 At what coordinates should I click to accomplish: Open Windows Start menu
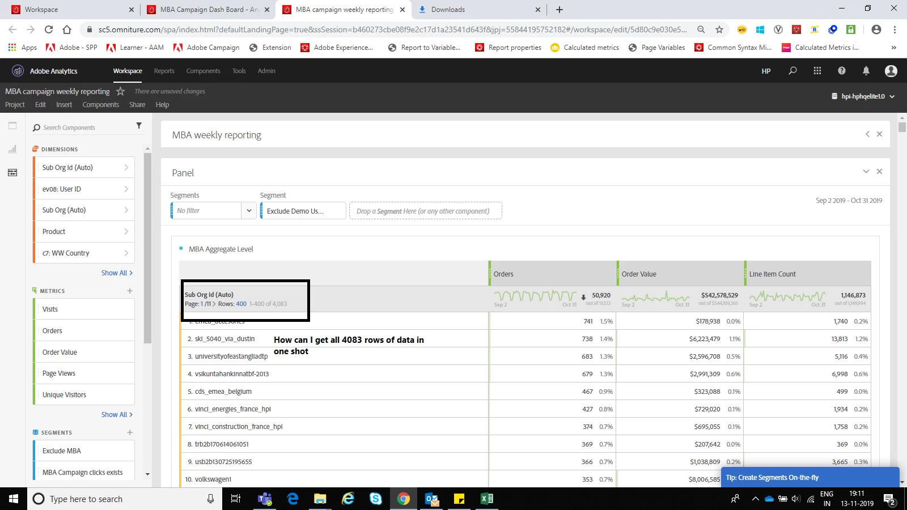14,499
